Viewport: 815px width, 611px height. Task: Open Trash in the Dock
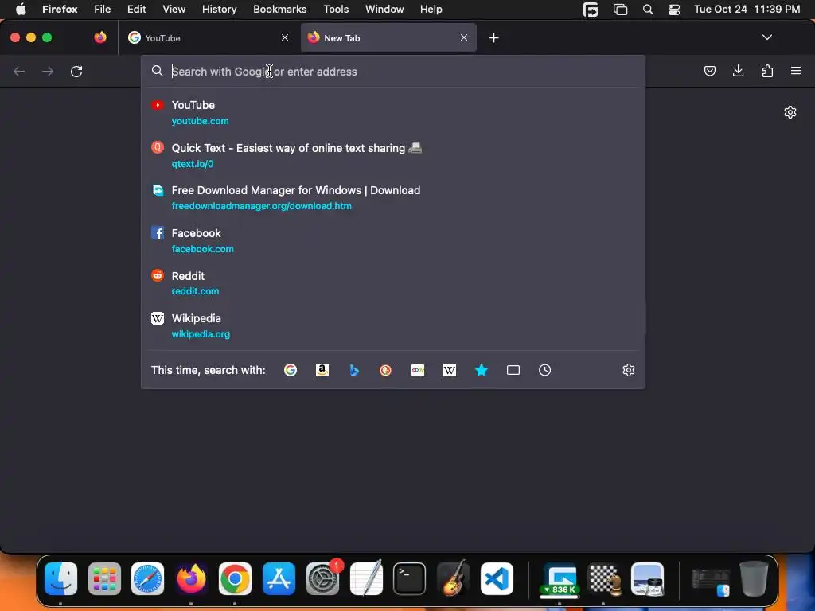click(x=755, y=578)
